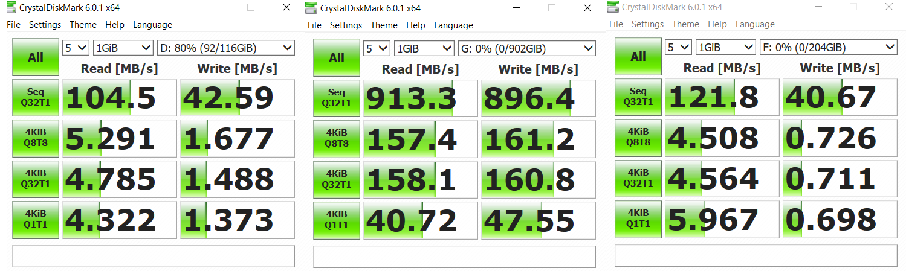906x271 pixels.
Task: Click comment text field below G: window results
Action: [455, 257]
